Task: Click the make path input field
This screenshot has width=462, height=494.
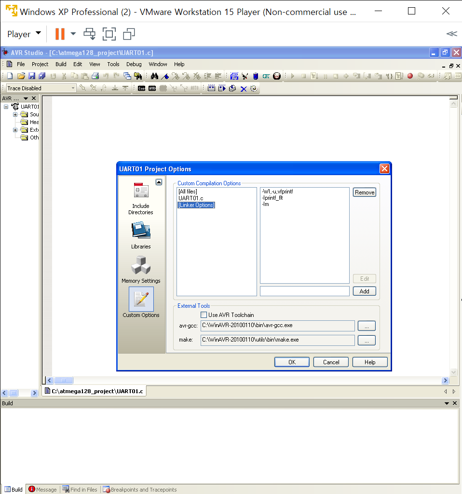Action: (277, 340)
